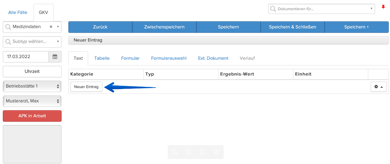Switch to the Tabelle tab
Image resolution: width=390 pixels, height=164 pixels.
coord(102,58)
